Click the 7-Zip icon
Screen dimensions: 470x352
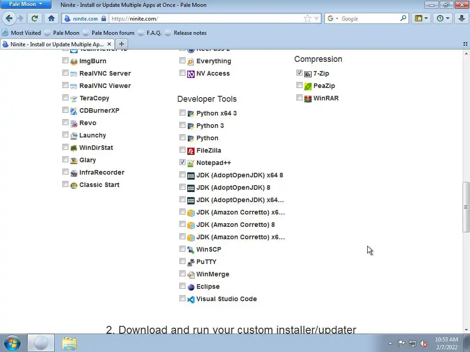click(308, 74)
